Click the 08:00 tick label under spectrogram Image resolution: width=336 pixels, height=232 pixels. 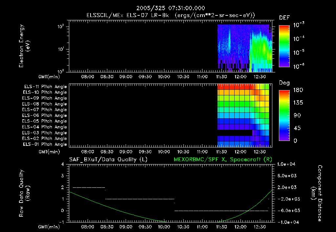tap(88, 77)
